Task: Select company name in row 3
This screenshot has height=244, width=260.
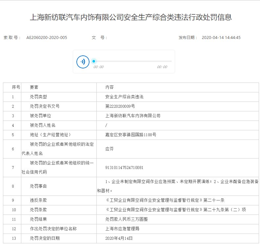Action: (x=133, y=116)
